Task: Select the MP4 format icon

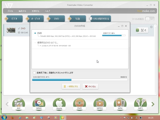Action: click(120, 104)
